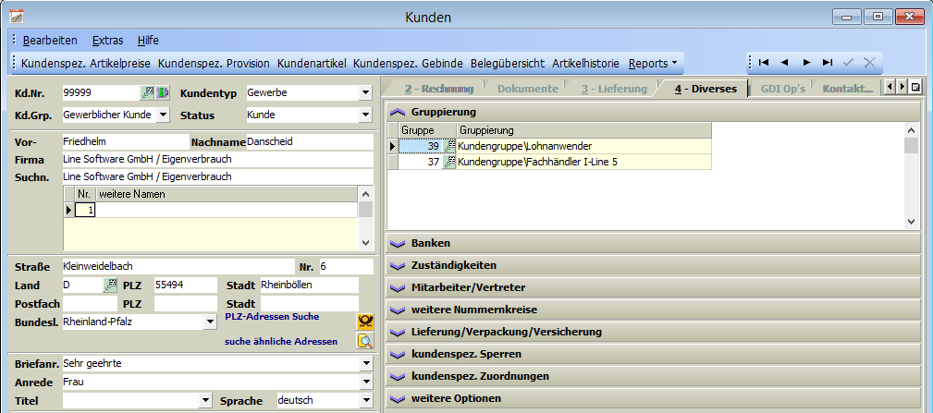Click the checkmark save-changes icon

click(x=849, y=63)
